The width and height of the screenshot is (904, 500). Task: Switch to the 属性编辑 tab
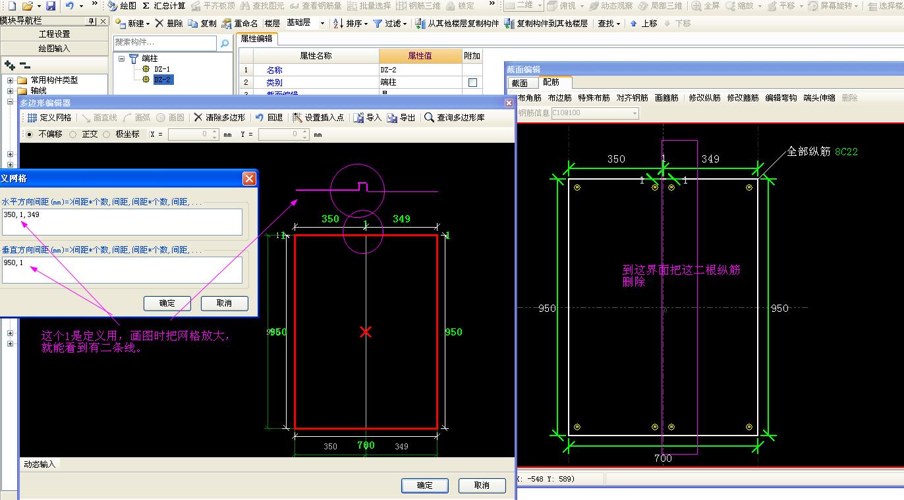[x=256, y=39]
